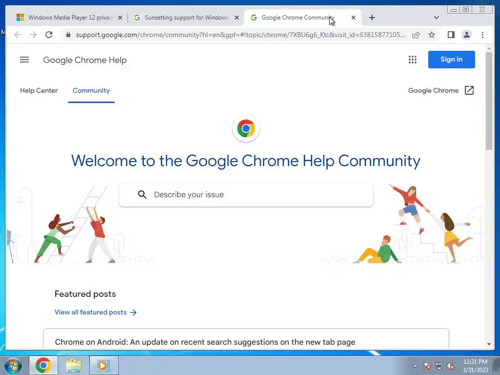Bookmark this tab with the star icon

point(432,35)
